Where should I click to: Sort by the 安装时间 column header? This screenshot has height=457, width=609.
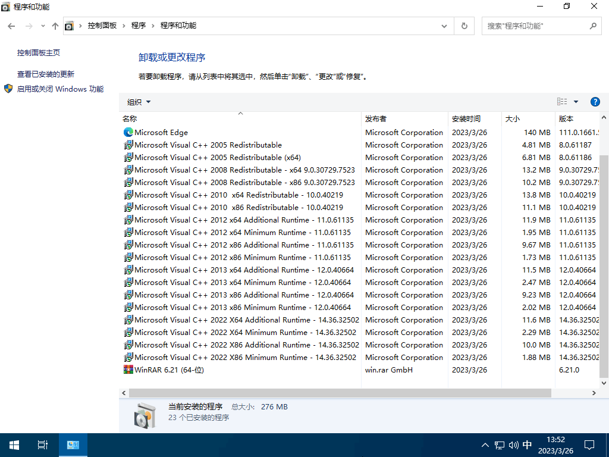(x=466, y=118)
